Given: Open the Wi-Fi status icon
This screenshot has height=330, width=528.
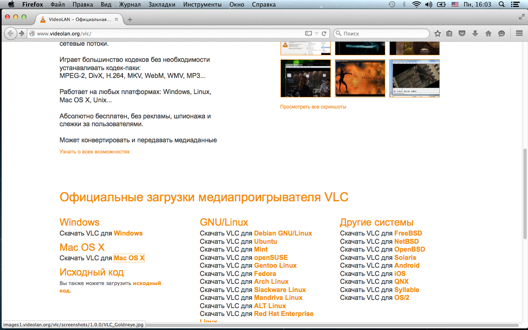Looking at the screenshot, I should click(417, 5).
